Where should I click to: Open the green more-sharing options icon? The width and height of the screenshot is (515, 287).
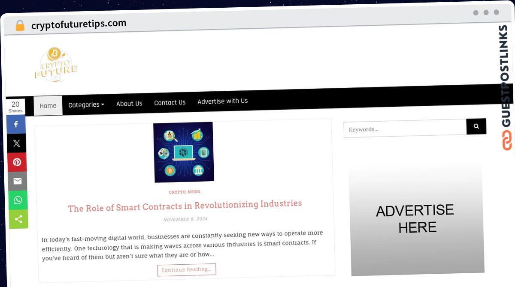(x=18, y=219)
